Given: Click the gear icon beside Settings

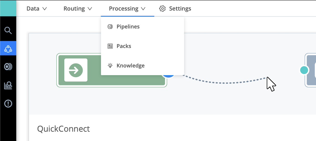Looking at the screenshot, I should (162, 9).
